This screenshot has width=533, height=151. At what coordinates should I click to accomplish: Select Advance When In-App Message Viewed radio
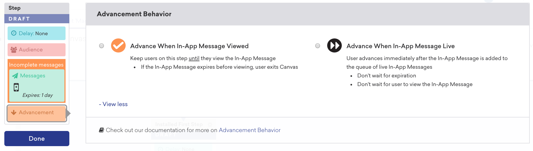pos(102,46)
